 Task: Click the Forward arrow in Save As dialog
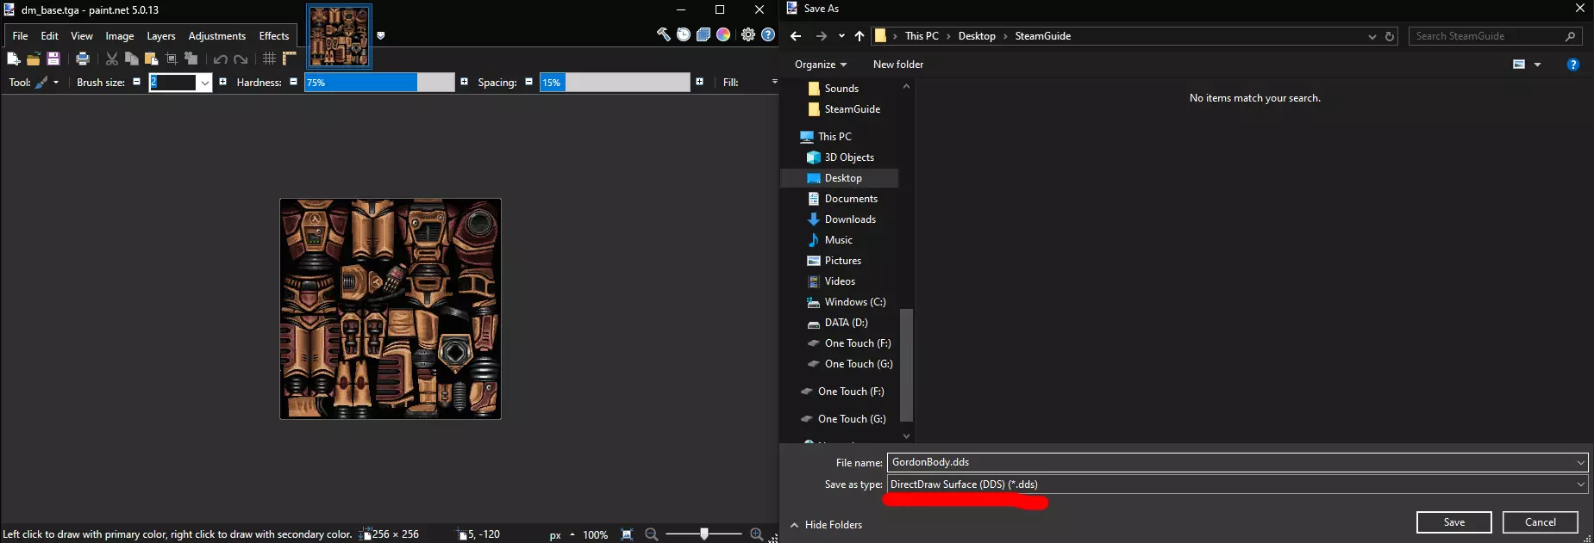point(822,36)
